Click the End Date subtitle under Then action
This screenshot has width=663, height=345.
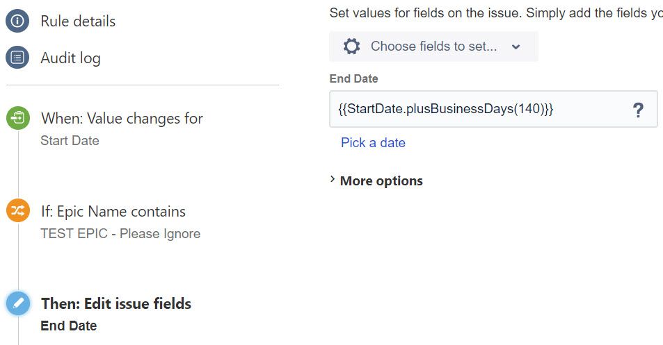[68, 326]
